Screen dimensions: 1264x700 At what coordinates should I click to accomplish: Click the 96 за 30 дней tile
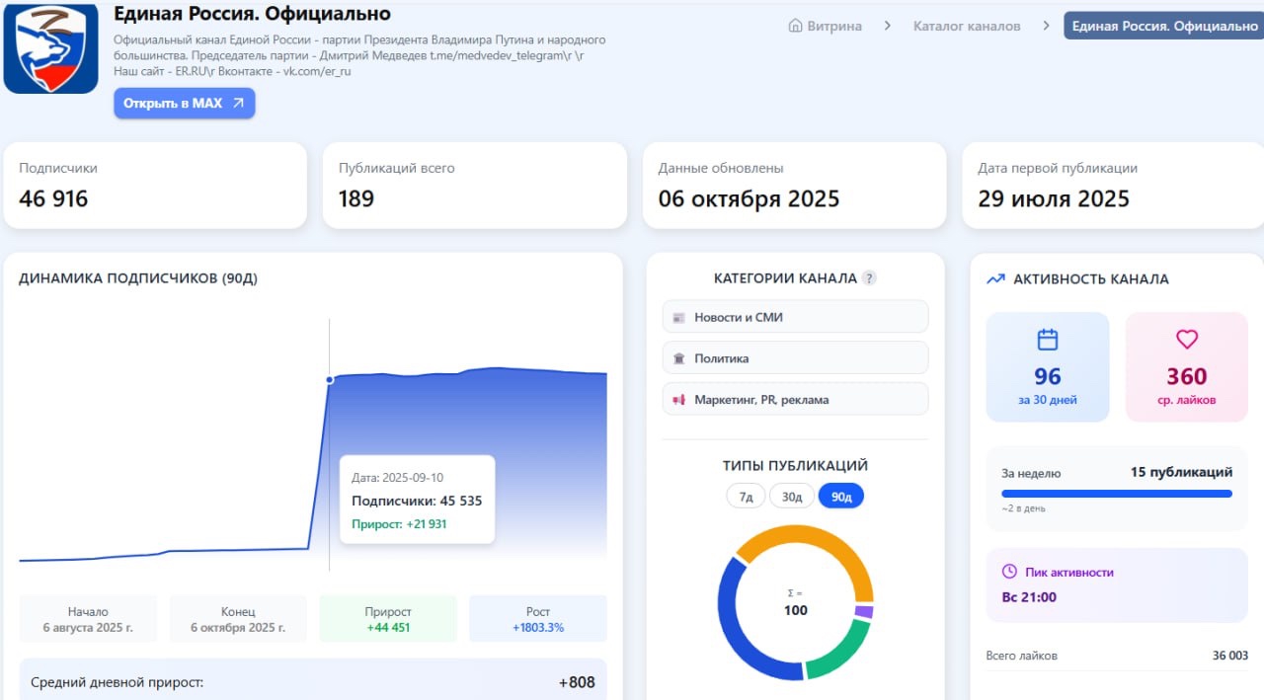1048,367
